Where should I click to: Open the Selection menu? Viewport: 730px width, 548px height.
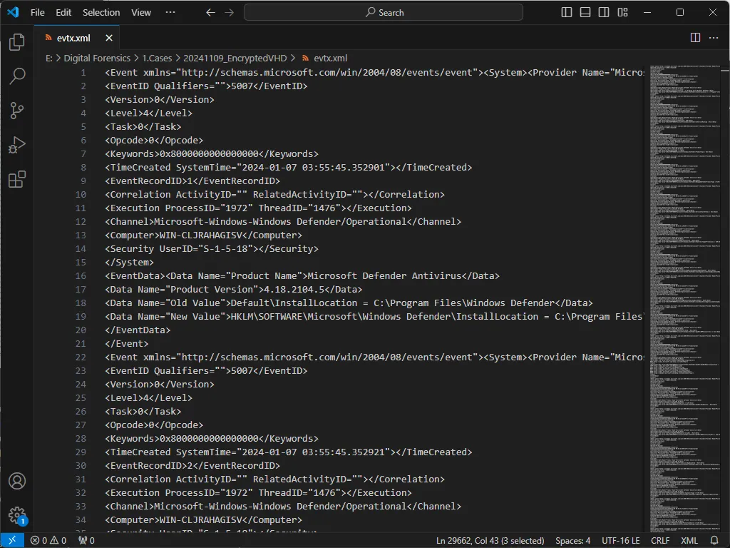tap(101, 12)
